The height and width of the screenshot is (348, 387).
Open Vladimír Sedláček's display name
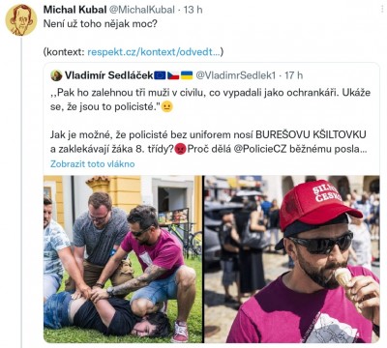[x=108, y=75]
